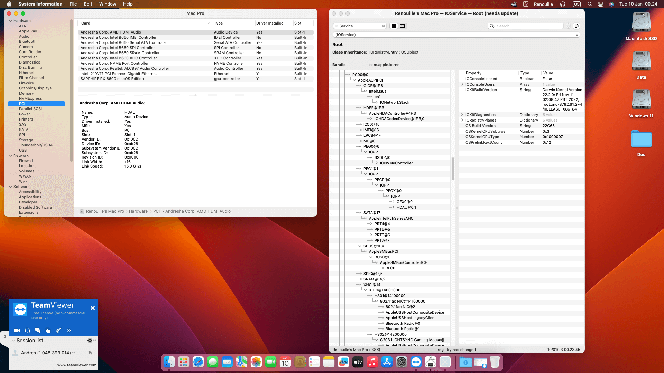This screenshot has width=664, height=373.
Task: Open the Window menu
Action: (x=108, y=4)
